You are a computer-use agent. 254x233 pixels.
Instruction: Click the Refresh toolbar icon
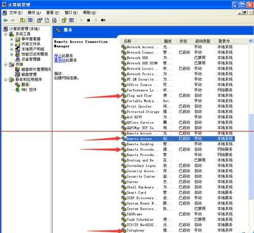[47, 20]
